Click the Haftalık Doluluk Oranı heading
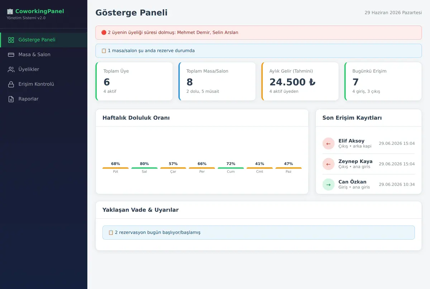The image size is (430, 289). point(136,118)
